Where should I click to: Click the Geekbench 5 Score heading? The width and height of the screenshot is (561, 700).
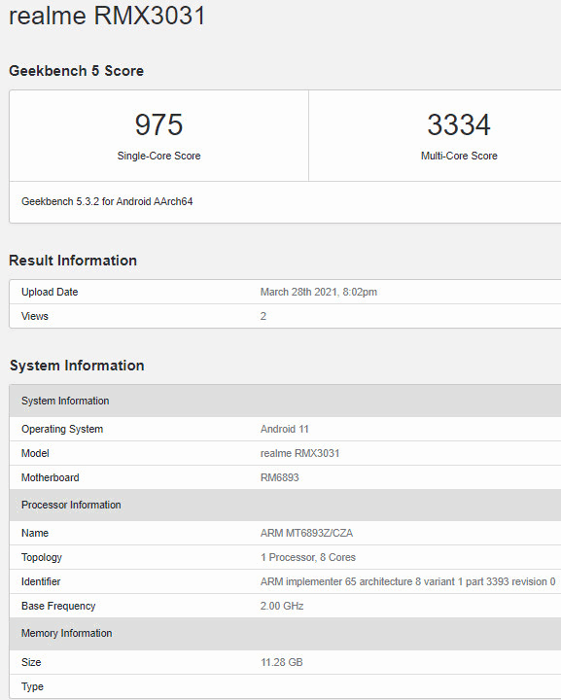click(76, 71)
